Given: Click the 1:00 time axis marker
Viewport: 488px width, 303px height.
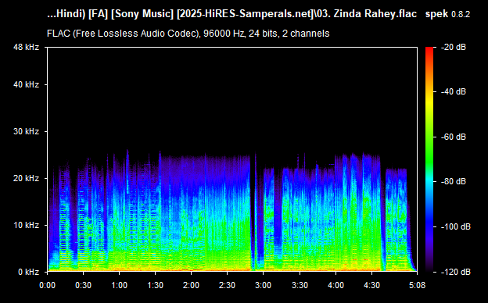Looking at the screenshot, I should tap(119, 285).
